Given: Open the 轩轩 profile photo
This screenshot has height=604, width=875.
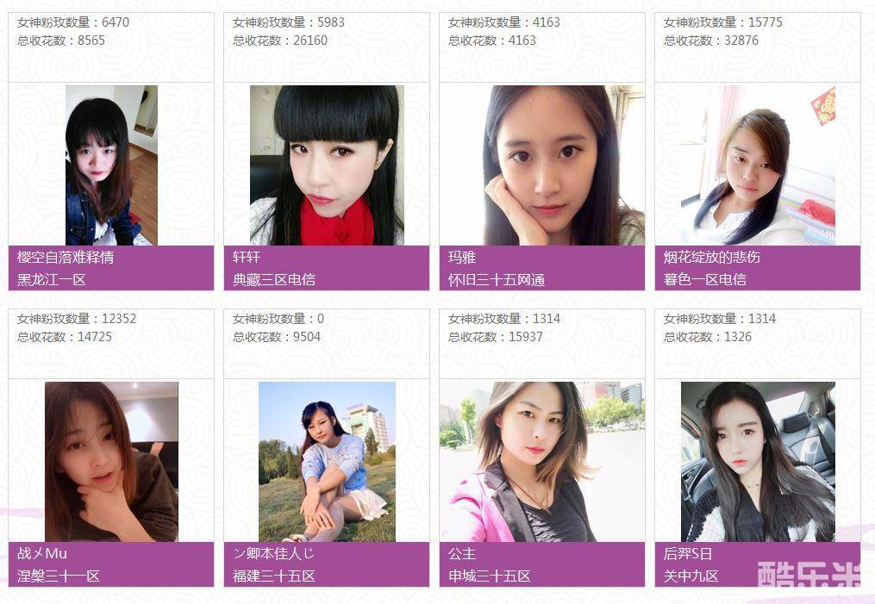Looking at the screenshot, I should [x=327, y=165].
